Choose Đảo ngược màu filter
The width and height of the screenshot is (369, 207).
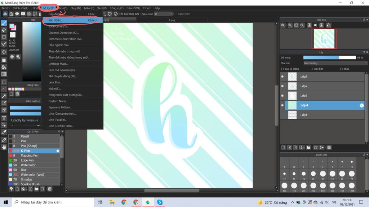coord(72,45)
